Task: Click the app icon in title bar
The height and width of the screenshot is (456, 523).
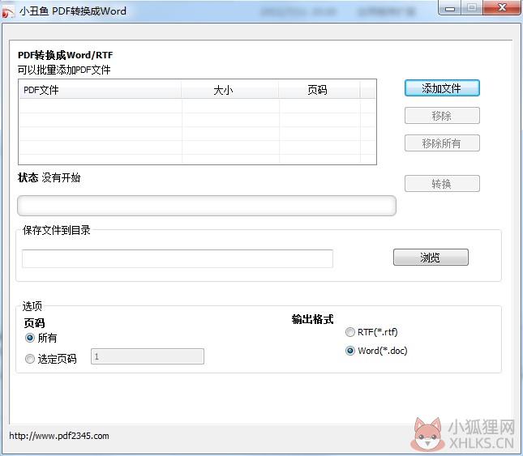Action: pyautogui.click(x=8, y=11)
